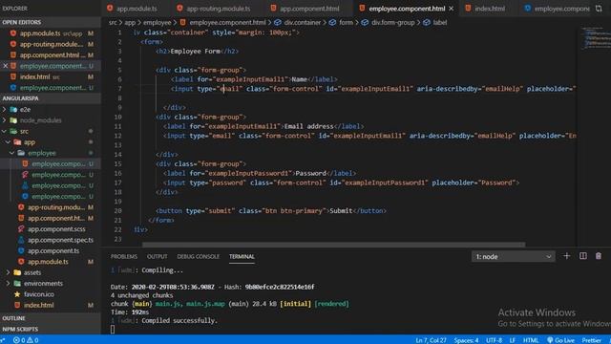Create a new terminal with plus icon
611x344 pixels.
coord(567,256)
